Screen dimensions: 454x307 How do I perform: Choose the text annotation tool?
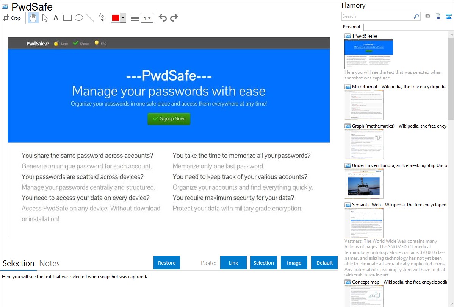(x=56, y=18)
